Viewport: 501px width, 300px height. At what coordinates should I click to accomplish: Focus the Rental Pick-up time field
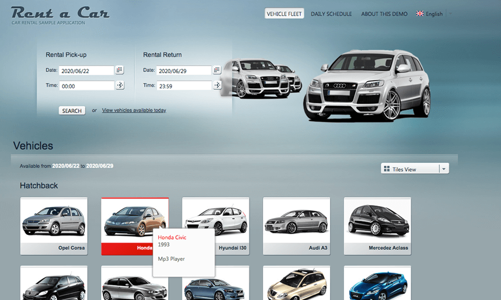pyautogui.click(x=86, y=86)
